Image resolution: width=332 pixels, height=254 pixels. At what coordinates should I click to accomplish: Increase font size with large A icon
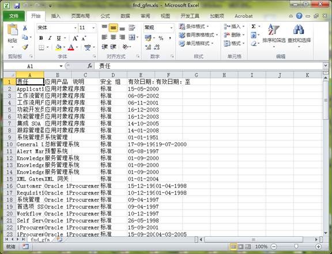click(x=75, y=39)
